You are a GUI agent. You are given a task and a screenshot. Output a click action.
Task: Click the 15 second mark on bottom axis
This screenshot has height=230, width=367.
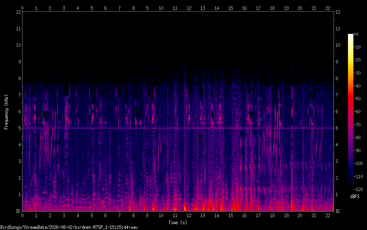click(231, 216)
